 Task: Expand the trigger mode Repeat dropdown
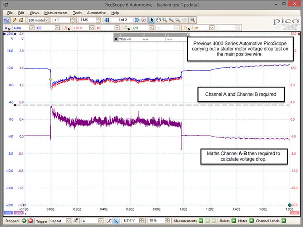69,221
